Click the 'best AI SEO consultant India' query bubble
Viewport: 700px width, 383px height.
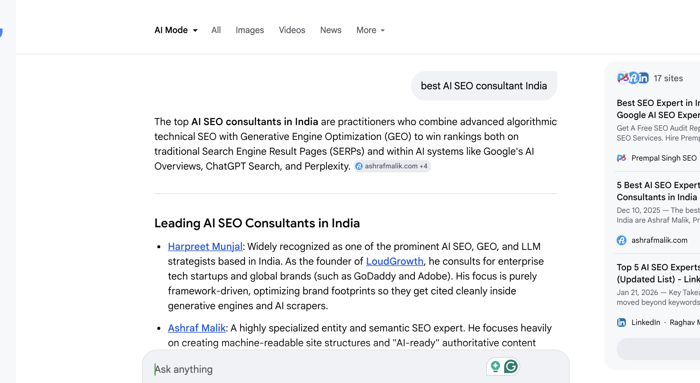click(x=484, y=86)
